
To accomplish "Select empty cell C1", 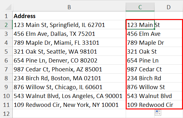I will point(140,16).
